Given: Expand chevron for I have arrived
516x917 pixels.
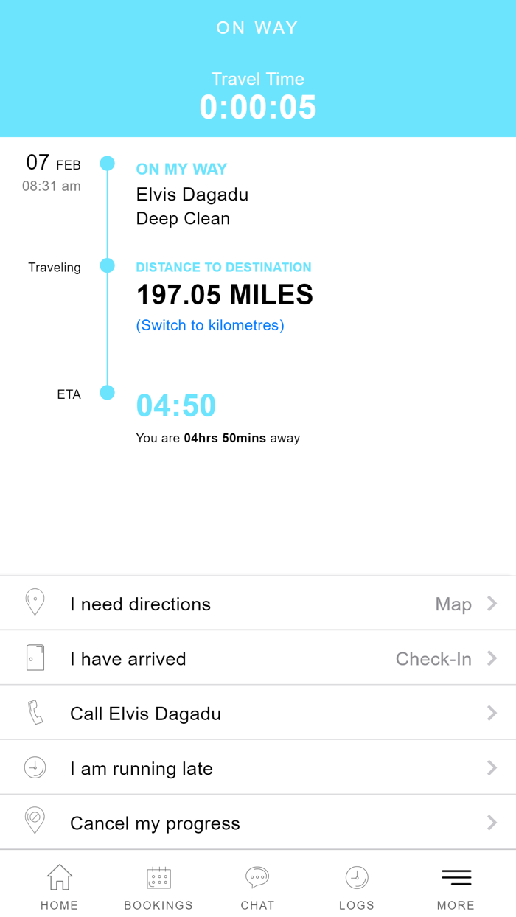Looking at the screenshot, I should click(x=492, y=658).
